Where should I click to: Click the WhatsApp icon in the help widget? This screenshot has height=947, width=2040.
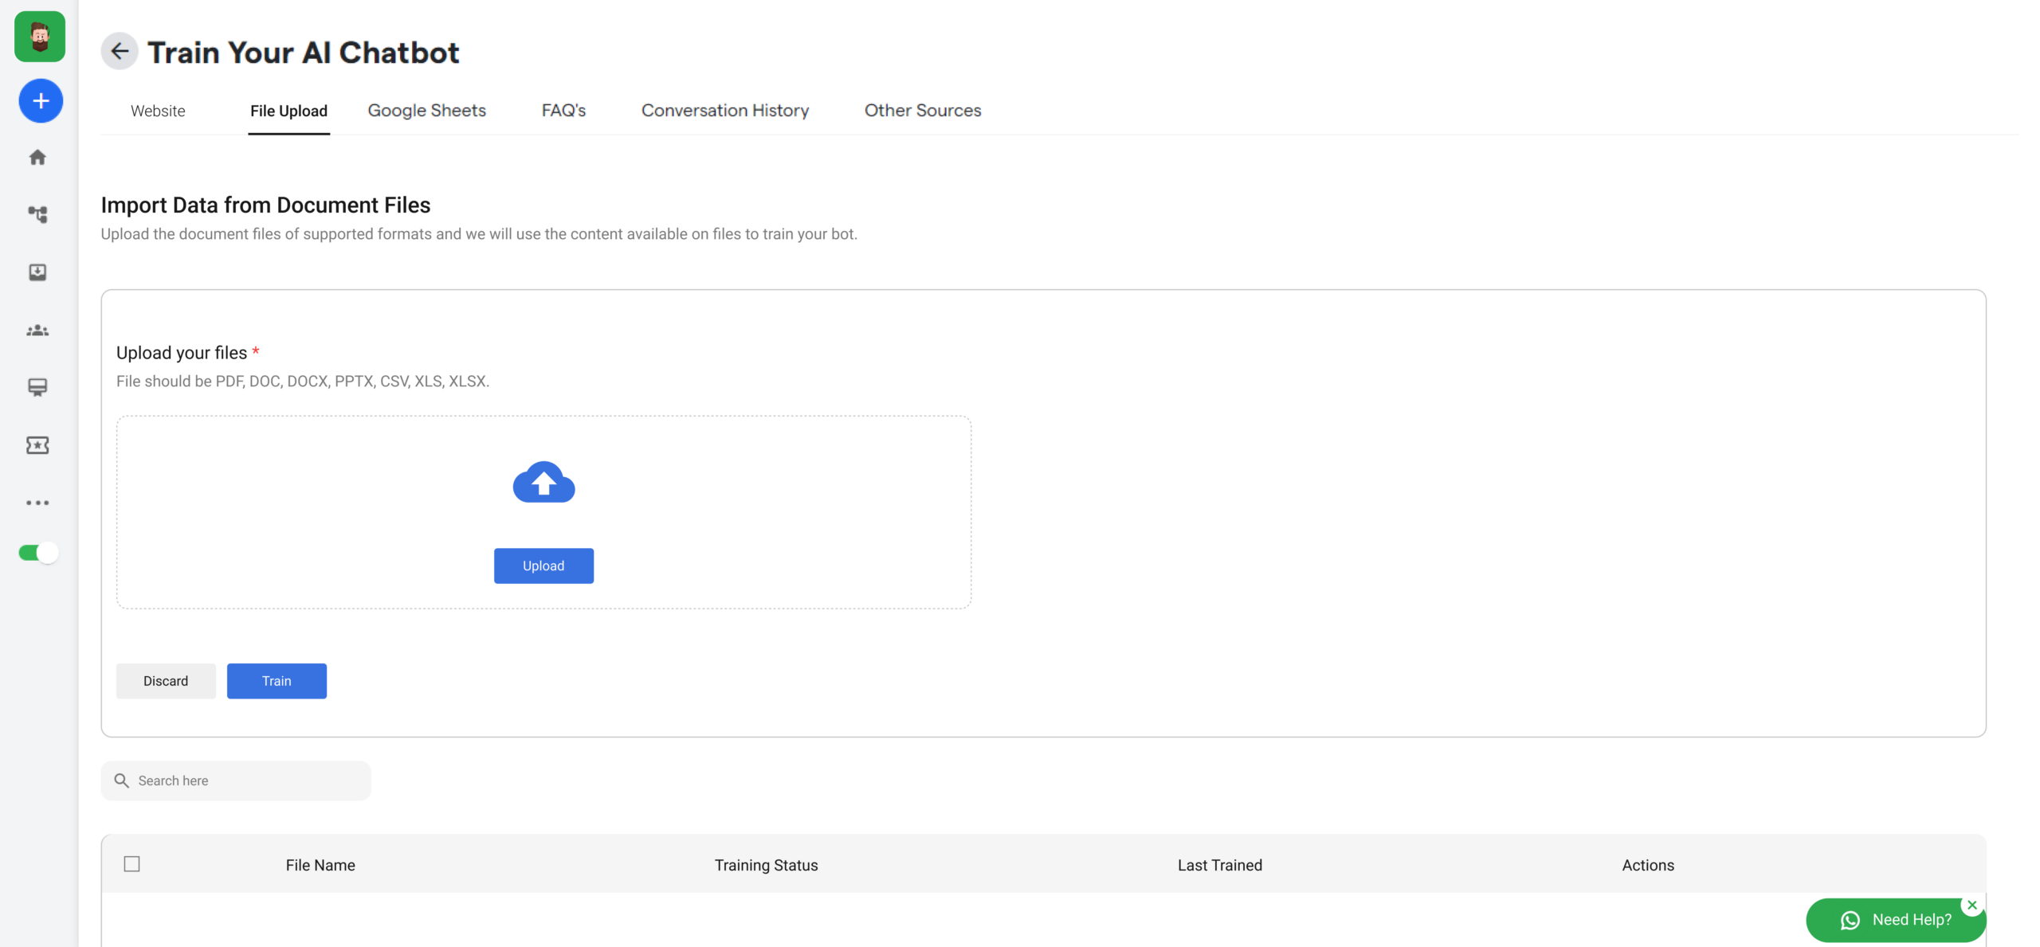(1850, 921)
